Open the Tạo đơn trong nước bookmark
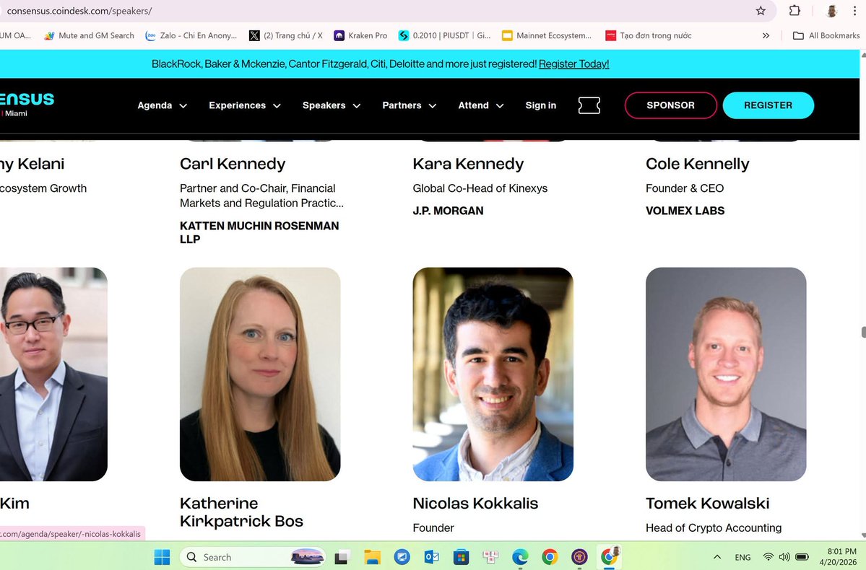The height and width of the screenshot is (570, 866). click(x=649, y=35)
